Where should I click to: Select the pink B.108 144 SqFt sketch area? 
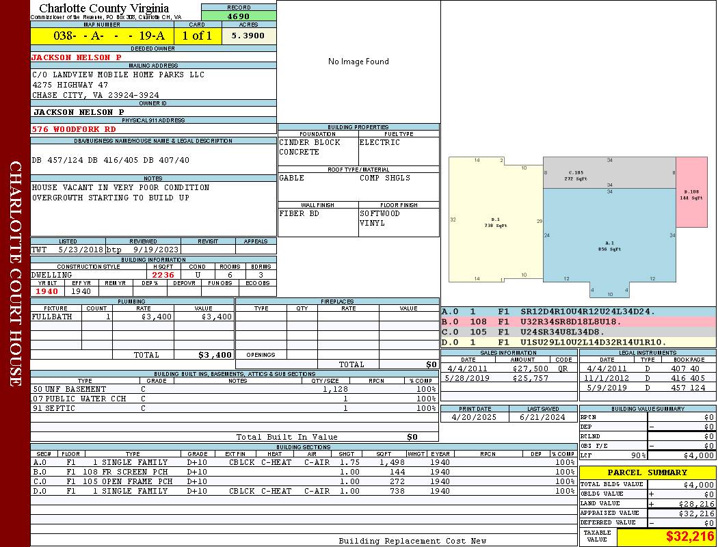pyautogui.click(x=691, y=193)
